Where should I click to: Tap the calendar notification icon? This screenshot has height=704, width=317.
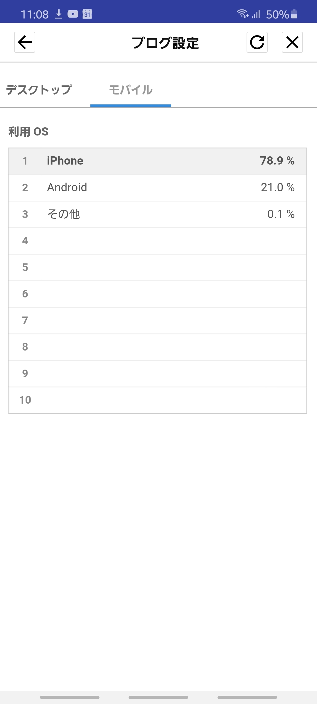coord(87,14)
